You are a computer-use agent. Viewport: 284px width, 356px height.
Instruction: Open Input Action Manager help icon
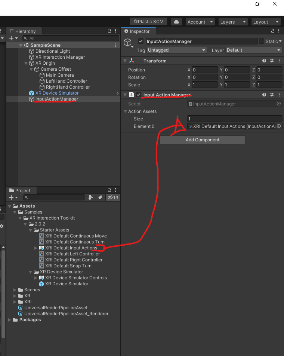(264, 95)
